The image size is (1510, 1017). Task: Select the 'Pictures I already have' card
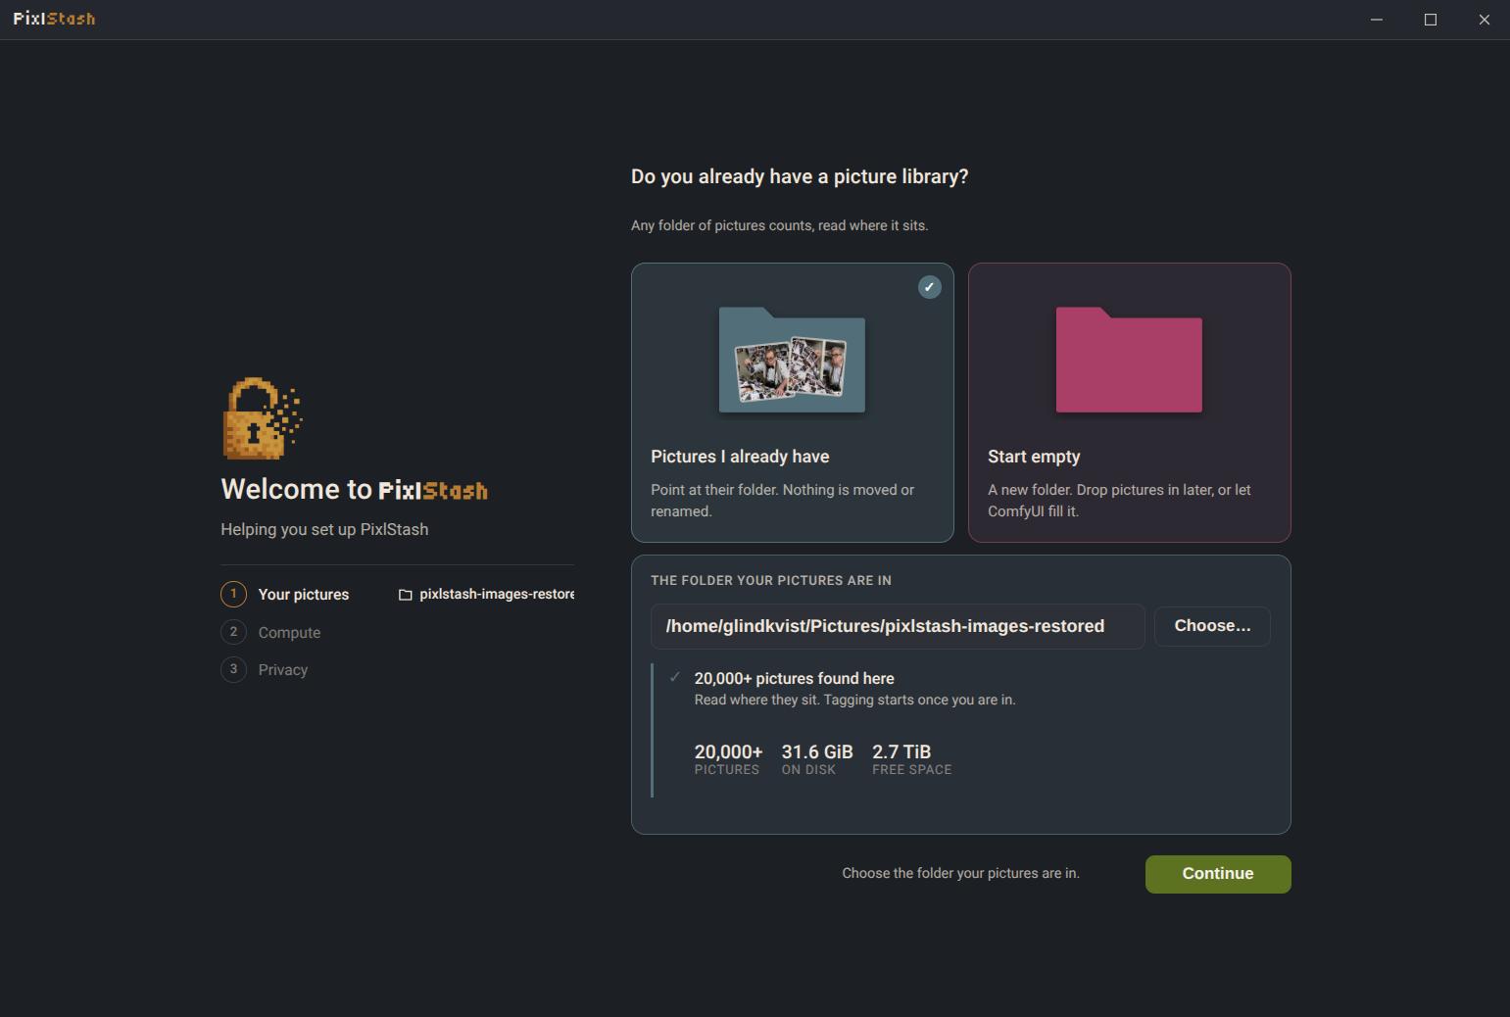(792, 402)
